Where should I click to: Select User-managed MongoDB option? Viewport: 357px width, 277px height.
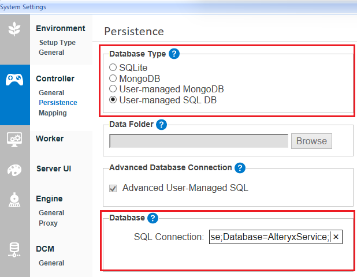(x=113, y=89)
